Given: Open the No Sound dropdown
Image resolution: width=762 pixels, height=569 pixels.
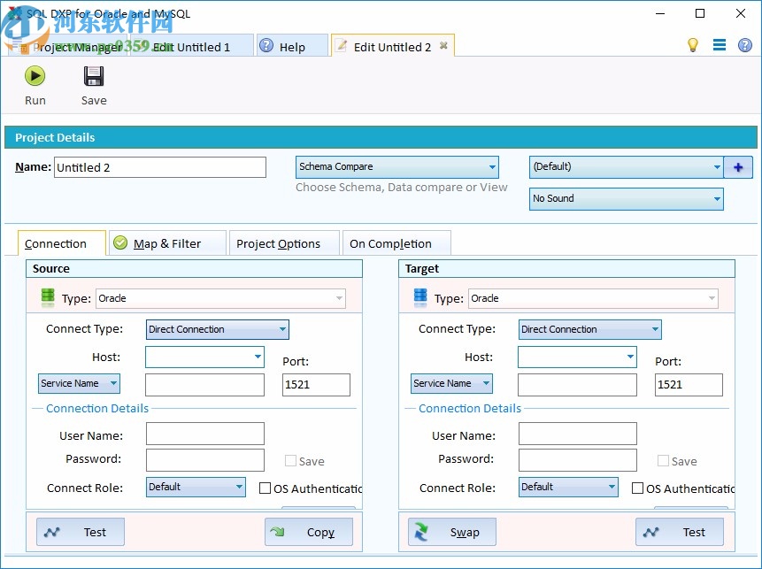Looking at the screenshot, I should click(626, 198).
